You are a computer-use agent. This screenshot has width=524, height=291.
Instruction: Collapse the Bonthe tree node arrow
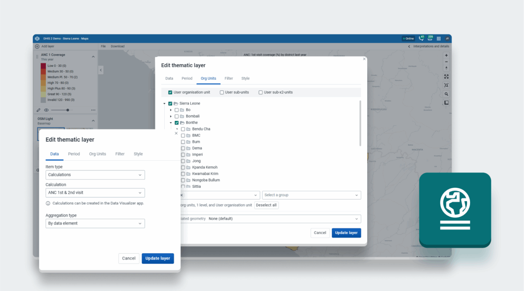click(171, 123)
